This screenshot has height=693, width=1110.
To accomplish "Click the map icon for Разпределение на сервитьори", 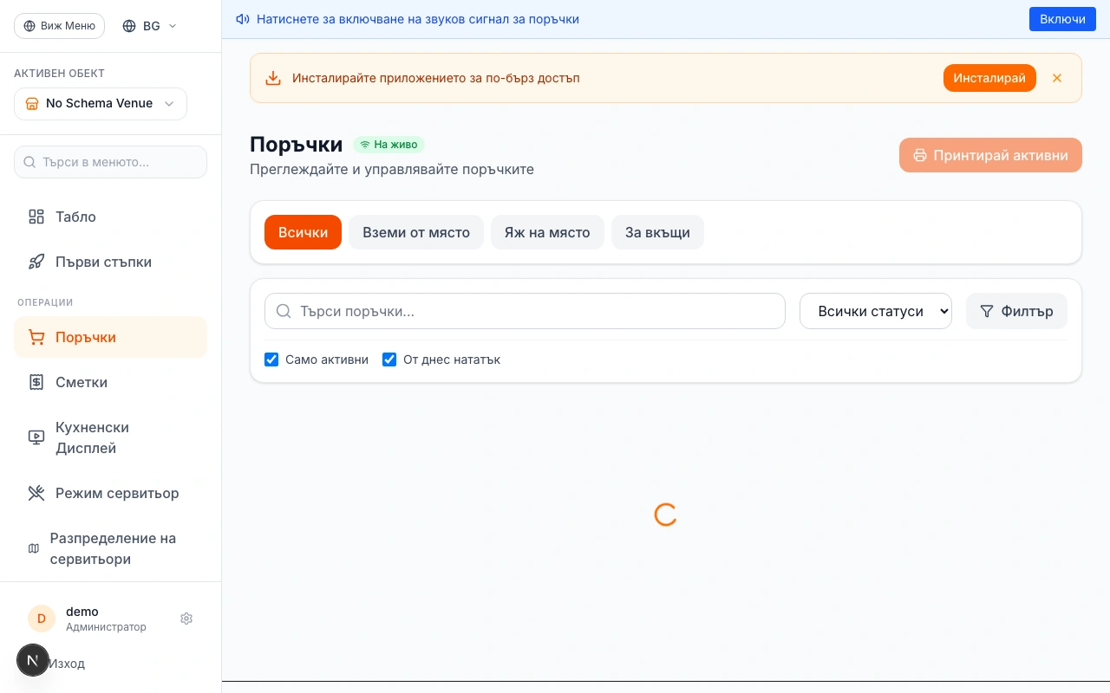I will [34, 548].
